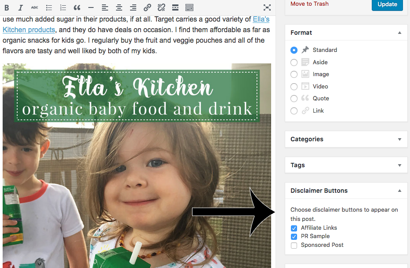Expand the Tags panel

pos(399,165)
